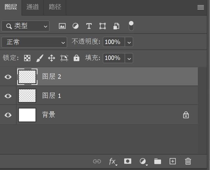
Task: Filter for adjustment layers icon
Action: tap(75, 26)
